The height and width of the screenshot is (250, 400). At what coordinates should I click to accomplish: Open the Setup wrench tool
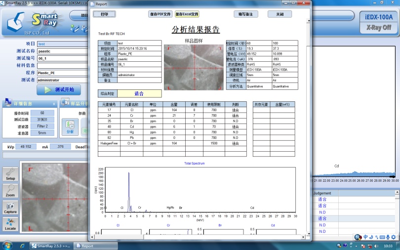tap(10, 174)
